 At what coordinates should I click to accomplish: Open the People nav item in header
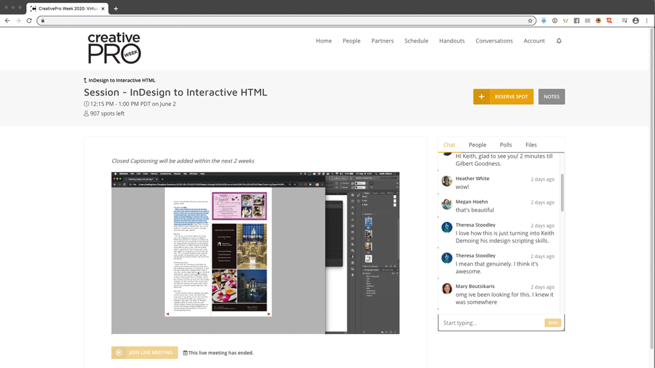tap(351, 41)
